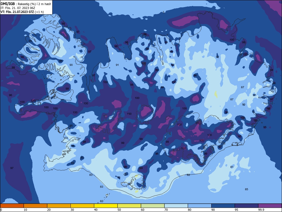Image resolution: width=282 pixels, height=212 pixels.
Task: Click the 'DMI/IGB : Rakastig (%) í 2 m hæð' title
Action: pos(26,4)
